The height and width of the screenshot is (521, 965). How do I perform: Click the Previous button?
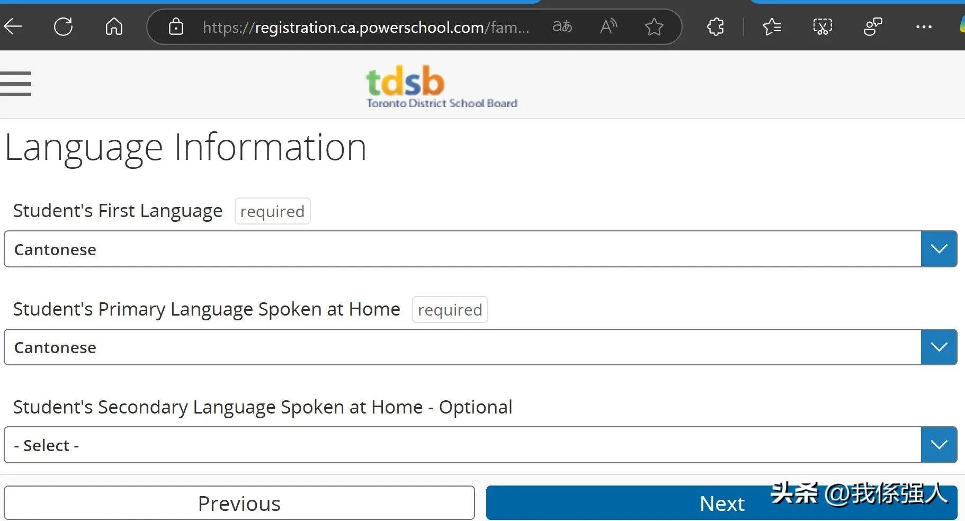(x=239, y=503)
